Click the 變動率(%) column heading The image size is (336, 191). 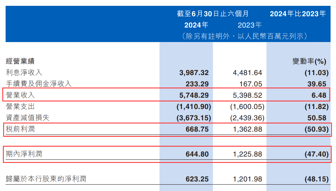pyautogui.click(x=309, y=61)
